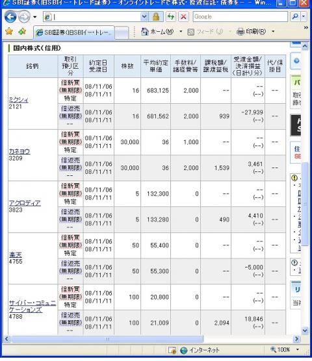Open the address bar history dropdown
312x361 pixels.
[144, 17]
